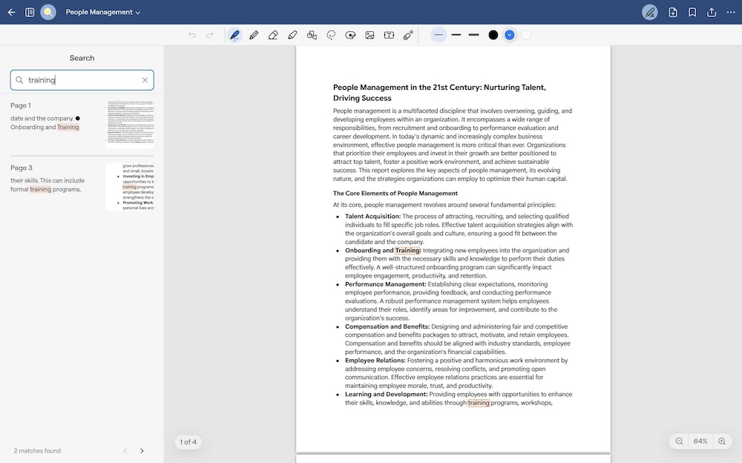Image resolution: width=742 pixels, height=463 pixels.
Task: Toggle the sidebar panel icon
Action: click(30, 12)
